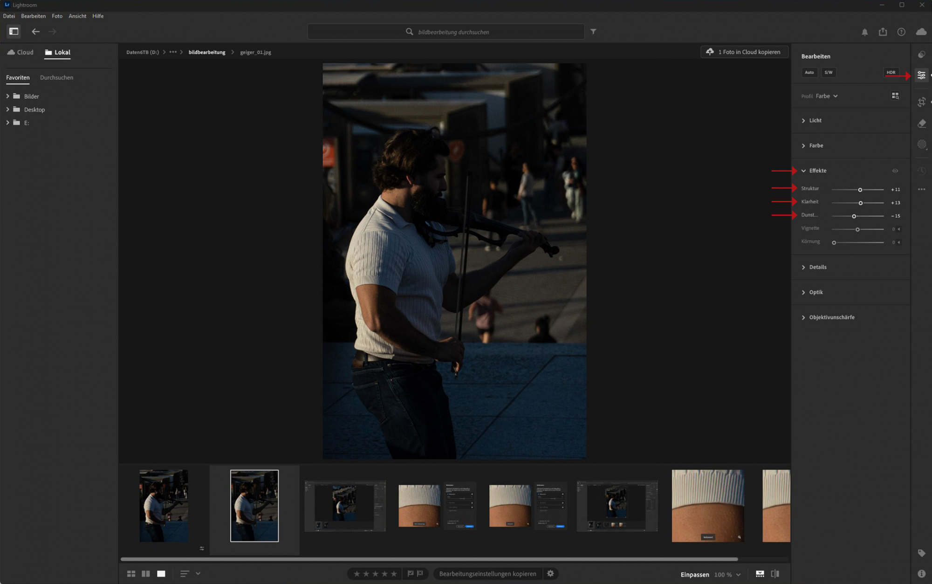
Task: Expand the Bilder folder in tree
Action: [x=8, y=96]
